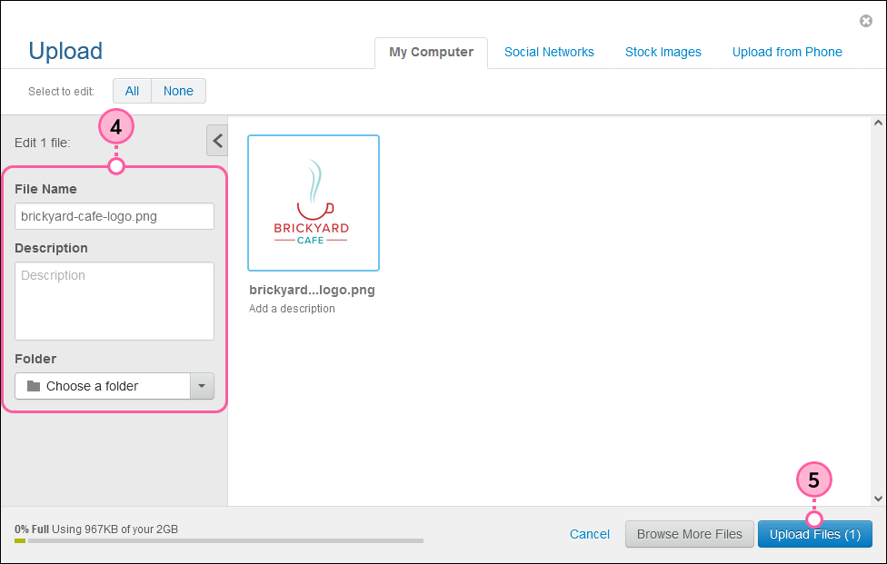887x564 pixels.
Task: Open the Stock Images tab
Action: click(x=663, y=52)
